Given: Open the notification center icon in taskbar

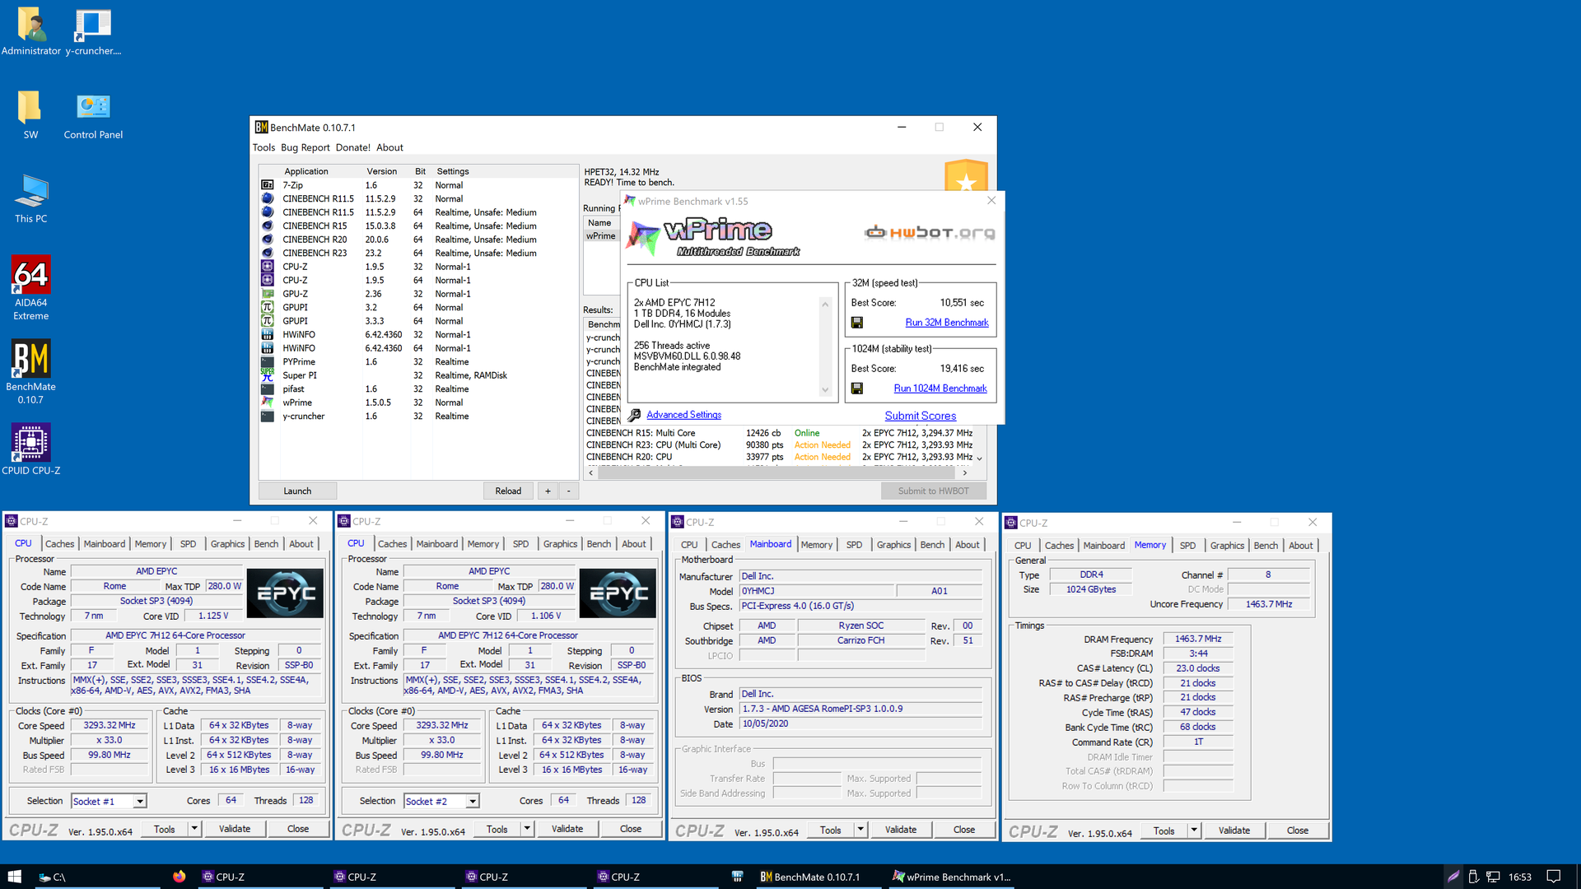Looking at the screenshot, I should [1553, 877].
